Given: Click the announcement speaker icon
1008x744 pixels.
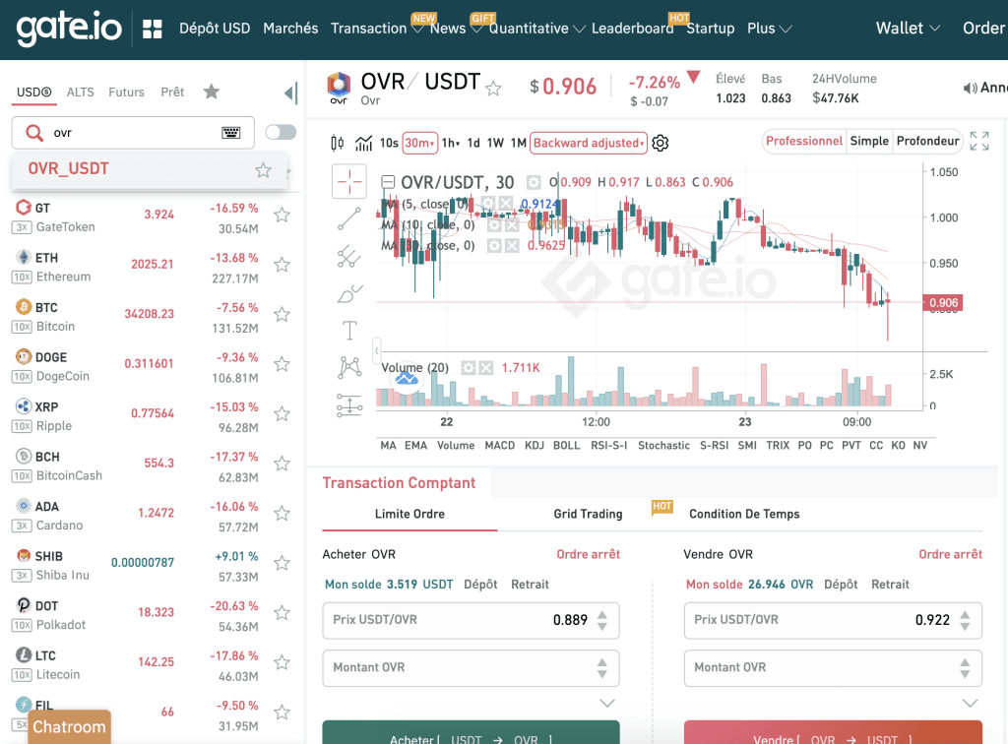Looking at the screenshot, I should click(970, 88).
